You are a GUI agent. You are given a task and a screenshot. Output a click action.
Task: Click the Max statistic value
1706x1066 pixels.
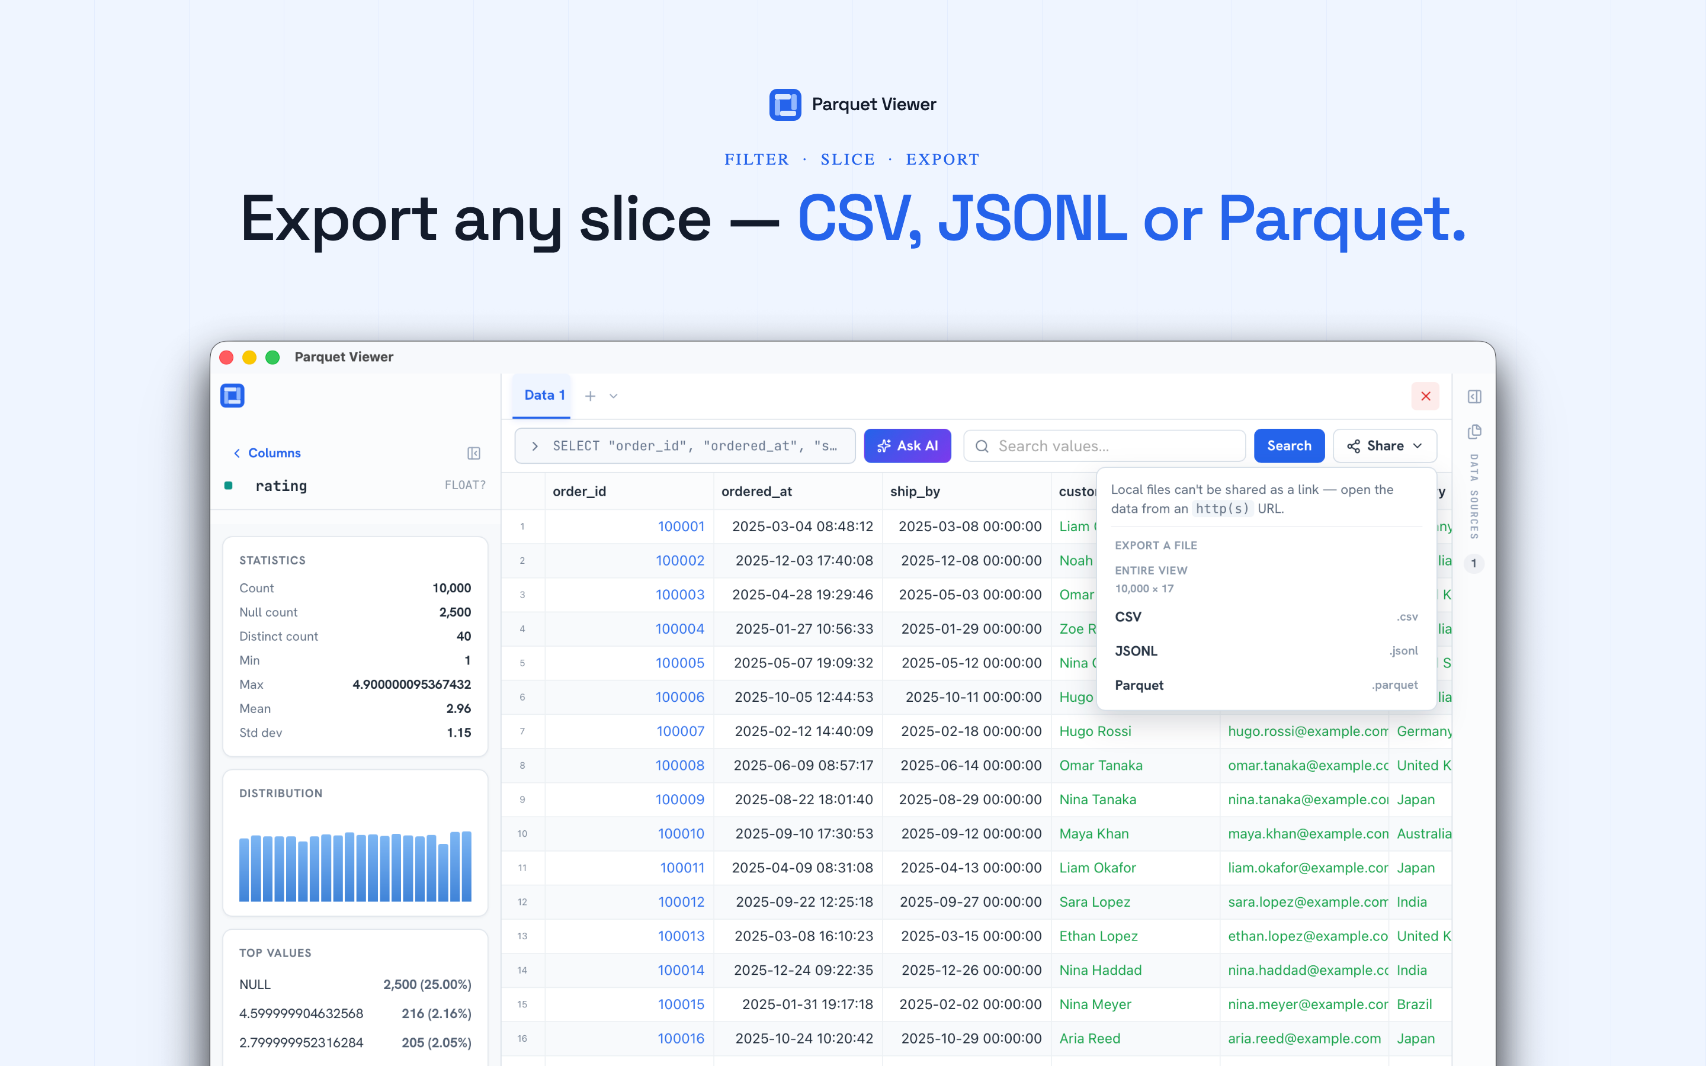pyautogui.click(x=412, y=685)
